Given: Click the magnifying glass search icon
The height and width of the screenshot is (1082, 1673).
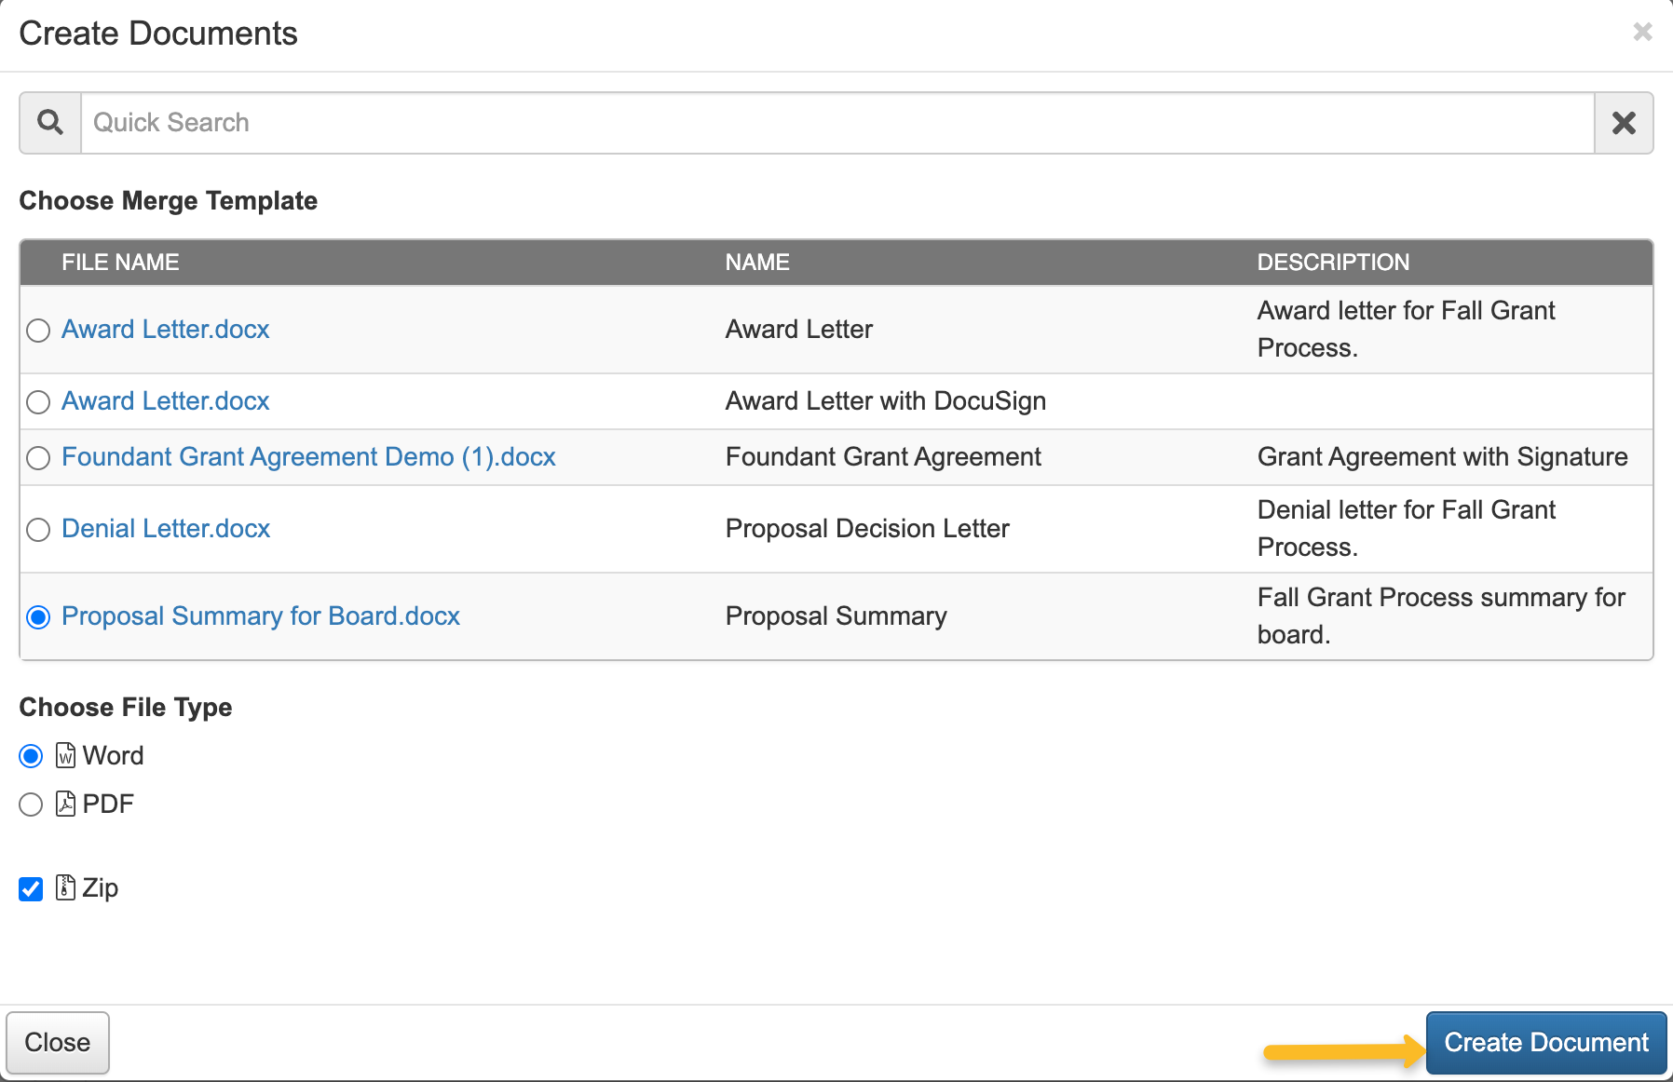Looking at the screenshot, I should [49, 122].
